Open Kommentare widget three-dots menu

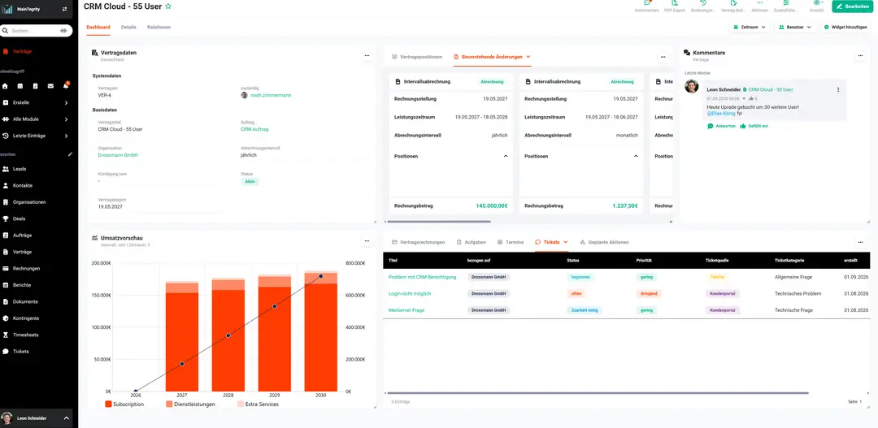(861, 55)
